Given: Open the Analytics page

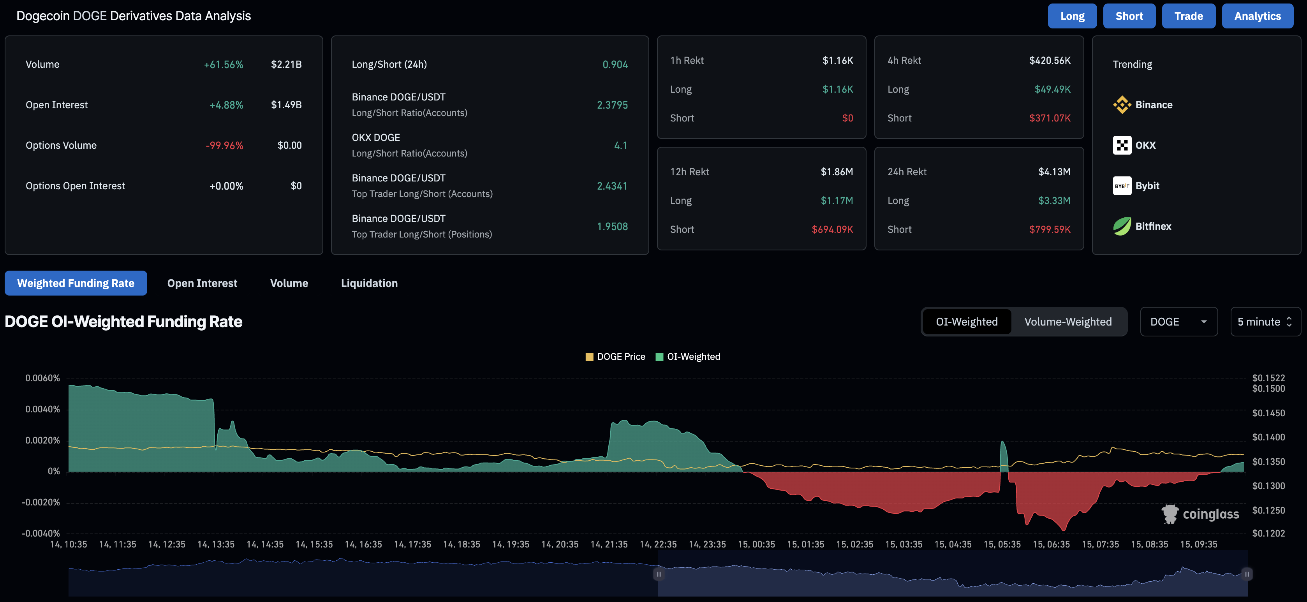Looking at the screenshot, I should [x=1257, y=16].
